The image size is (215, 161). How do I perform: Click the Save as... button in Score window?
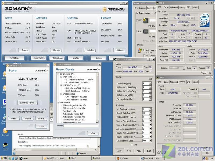coord(42,119)
